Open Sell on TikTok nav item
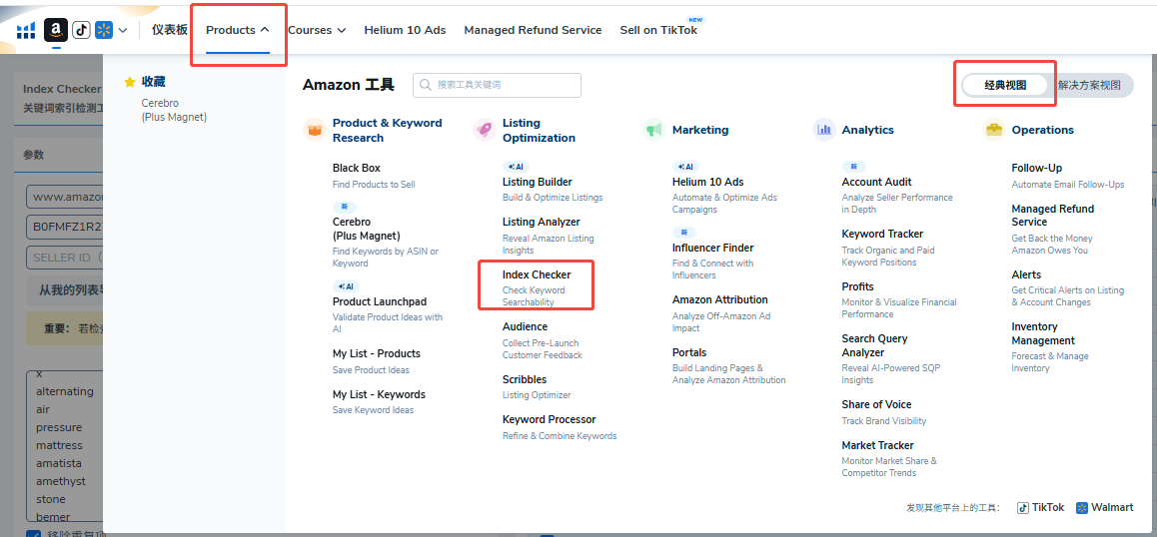 point(658,30)
